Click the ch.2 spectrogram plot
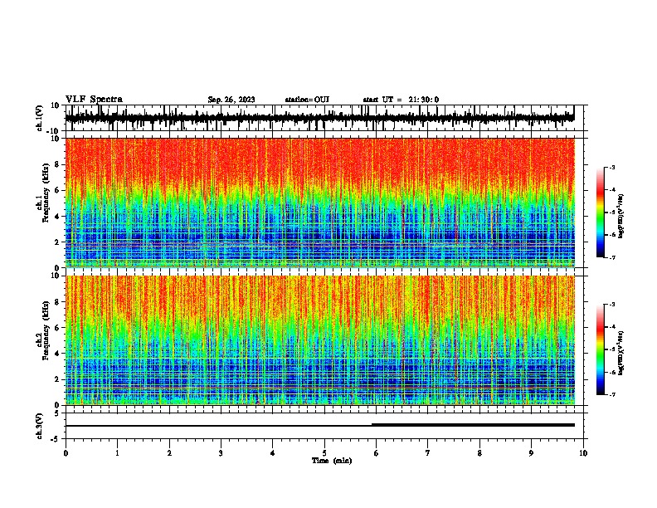 pyautogui.click(x=320, y=340)
